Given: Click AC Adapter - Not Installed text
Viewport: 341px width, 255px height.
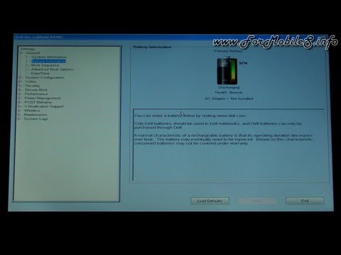Looking at the screenshot, I should [x=229, y=98].
